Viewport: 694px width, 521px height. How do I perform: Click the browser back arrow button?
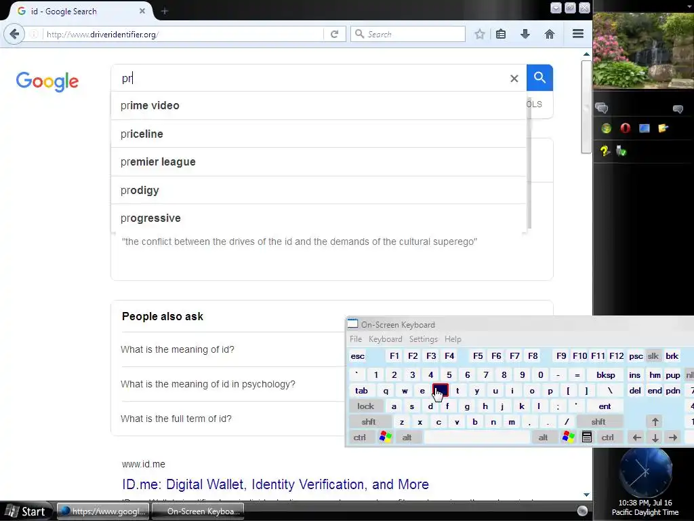(x=14, y=34)
